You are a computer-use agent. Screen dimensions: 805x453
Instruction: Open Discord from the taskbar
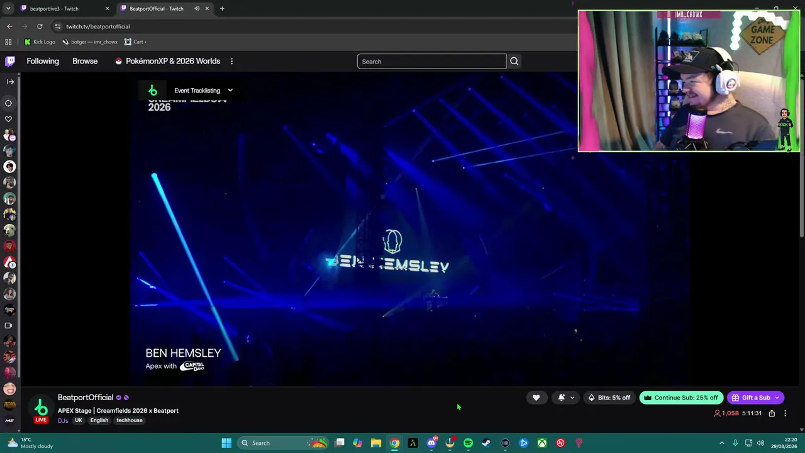click(x=431, y=443)
